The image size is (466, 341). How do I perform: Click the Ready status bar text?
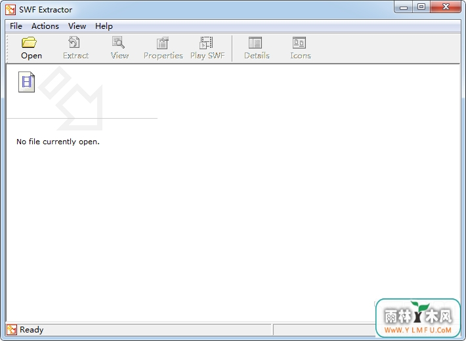click(x=32, y=330)
